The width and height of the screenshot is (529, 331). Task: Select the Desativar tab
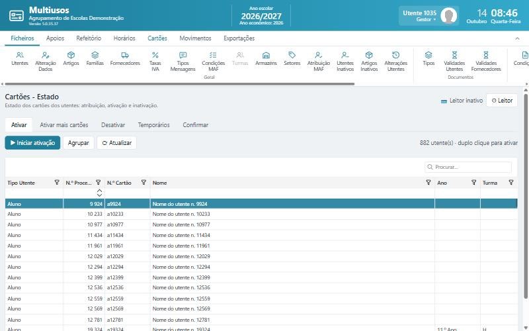click(113, 124)
